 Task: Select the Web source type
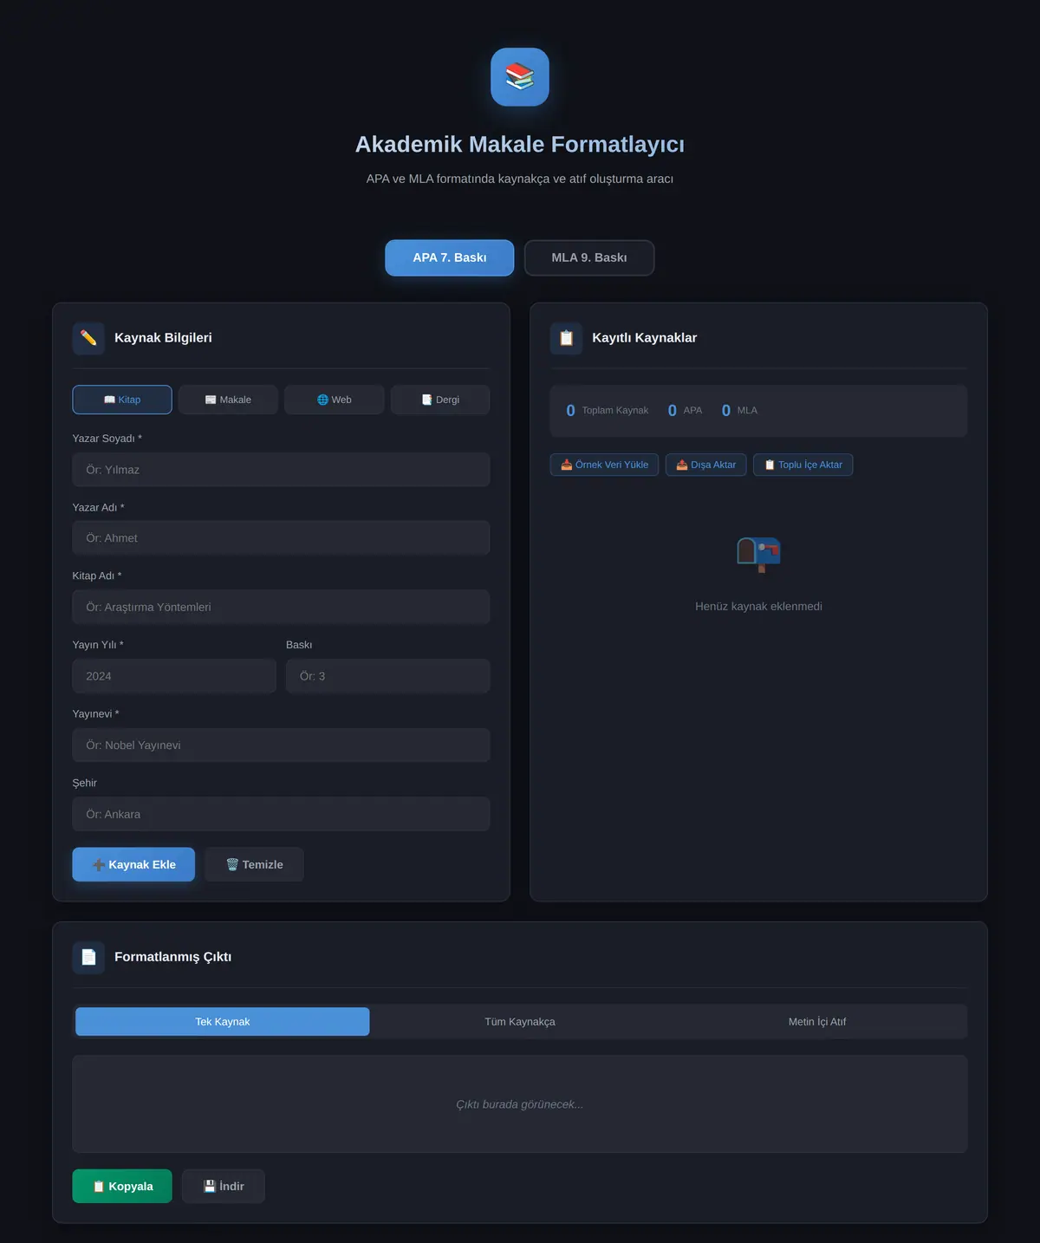click(x=335, y=400)
